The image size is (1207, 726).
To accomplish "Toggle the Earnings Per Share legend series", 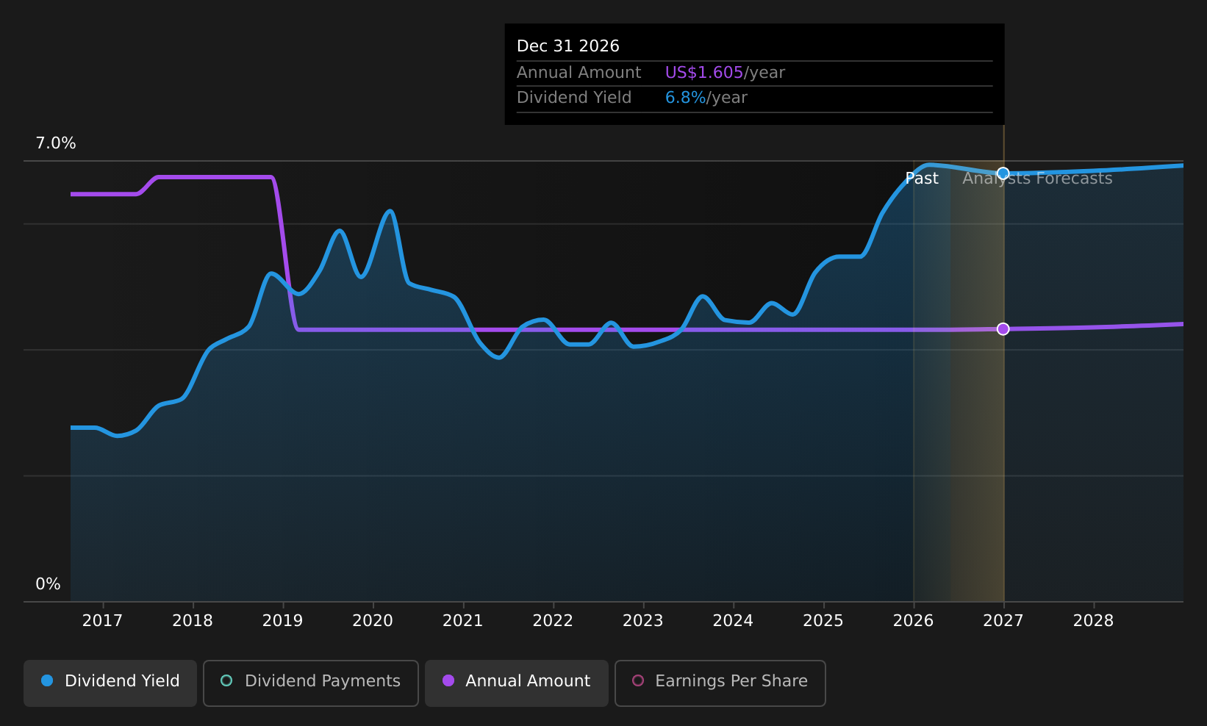I will pyautogui.click(x=720, y=683).
